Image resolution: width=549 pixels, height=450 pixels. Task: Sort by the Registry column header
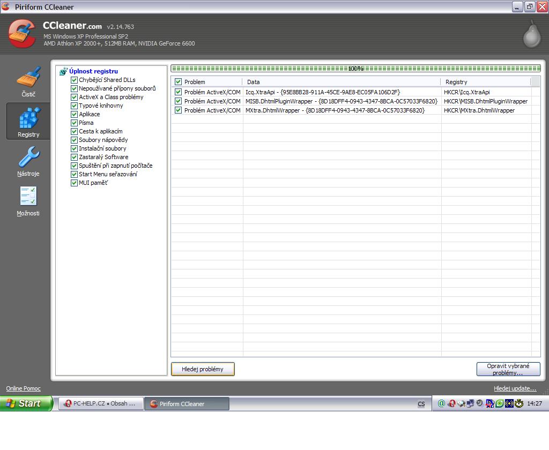coord(486,82)
